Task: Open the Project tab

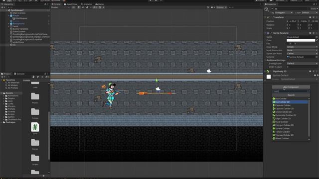Action: (6, 74)
